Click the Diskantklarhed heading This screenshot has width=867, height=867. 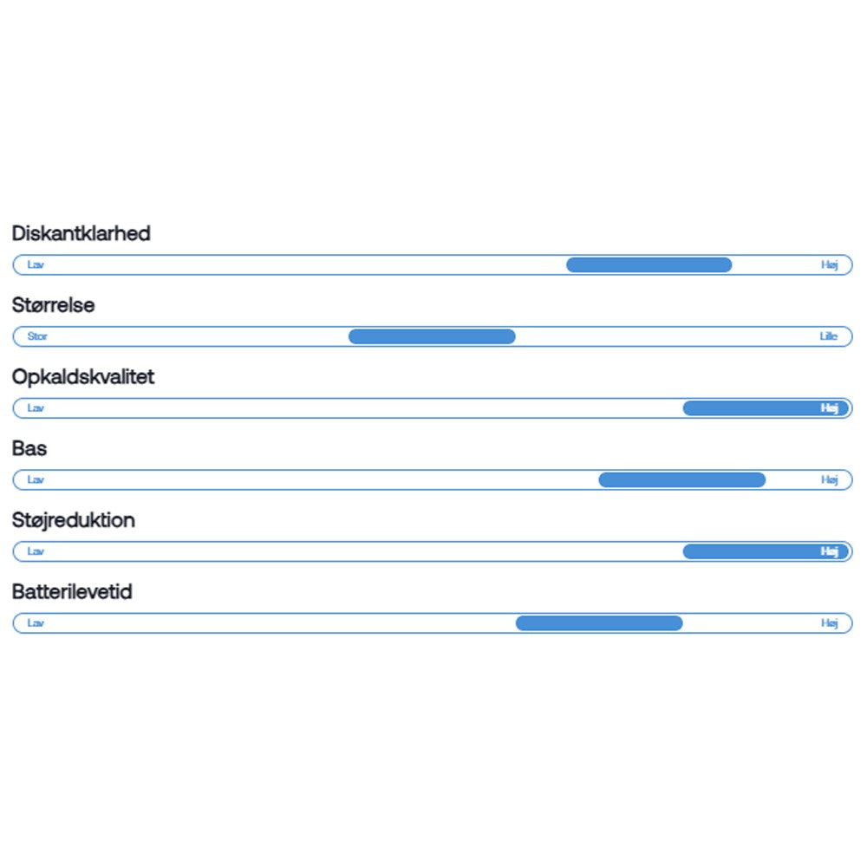point(81,233)
